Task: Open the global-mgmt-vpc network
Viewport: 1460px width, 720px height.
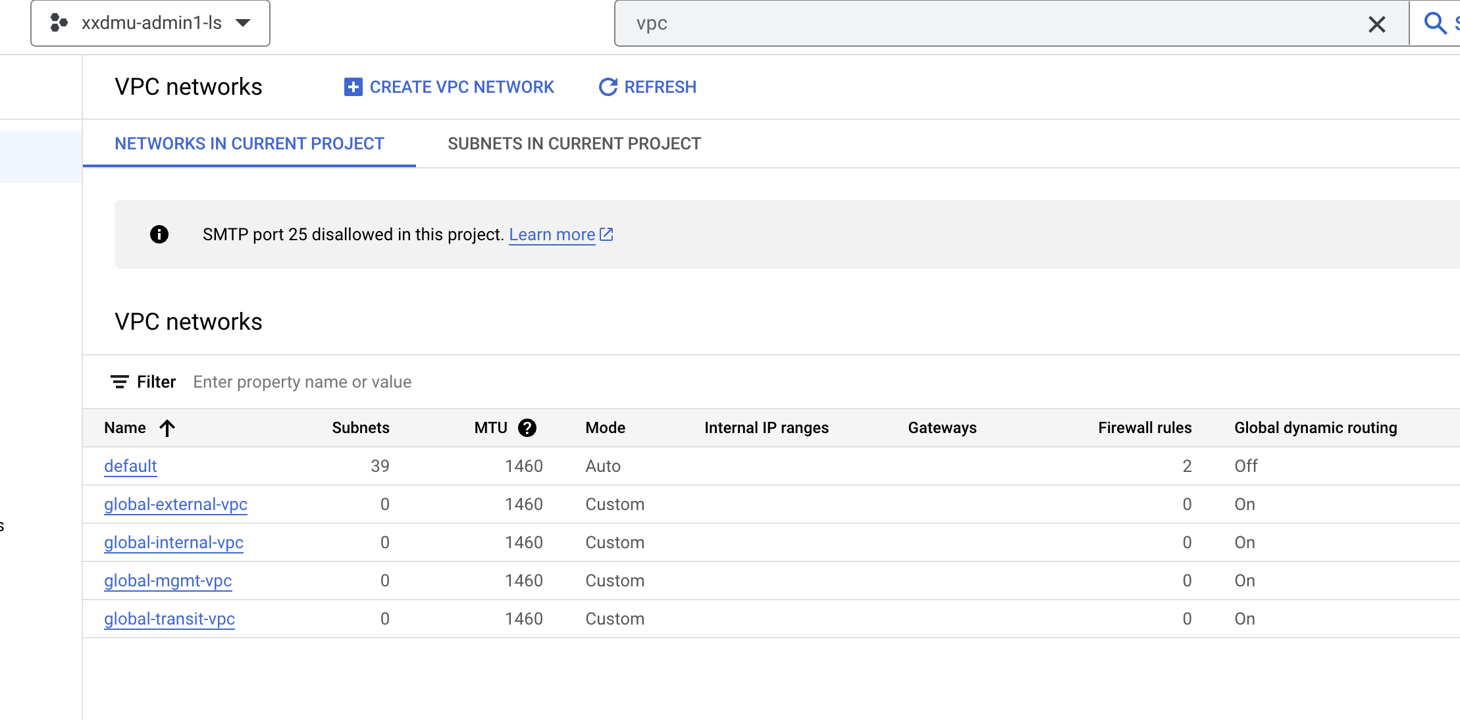Action: click(168, 580)
